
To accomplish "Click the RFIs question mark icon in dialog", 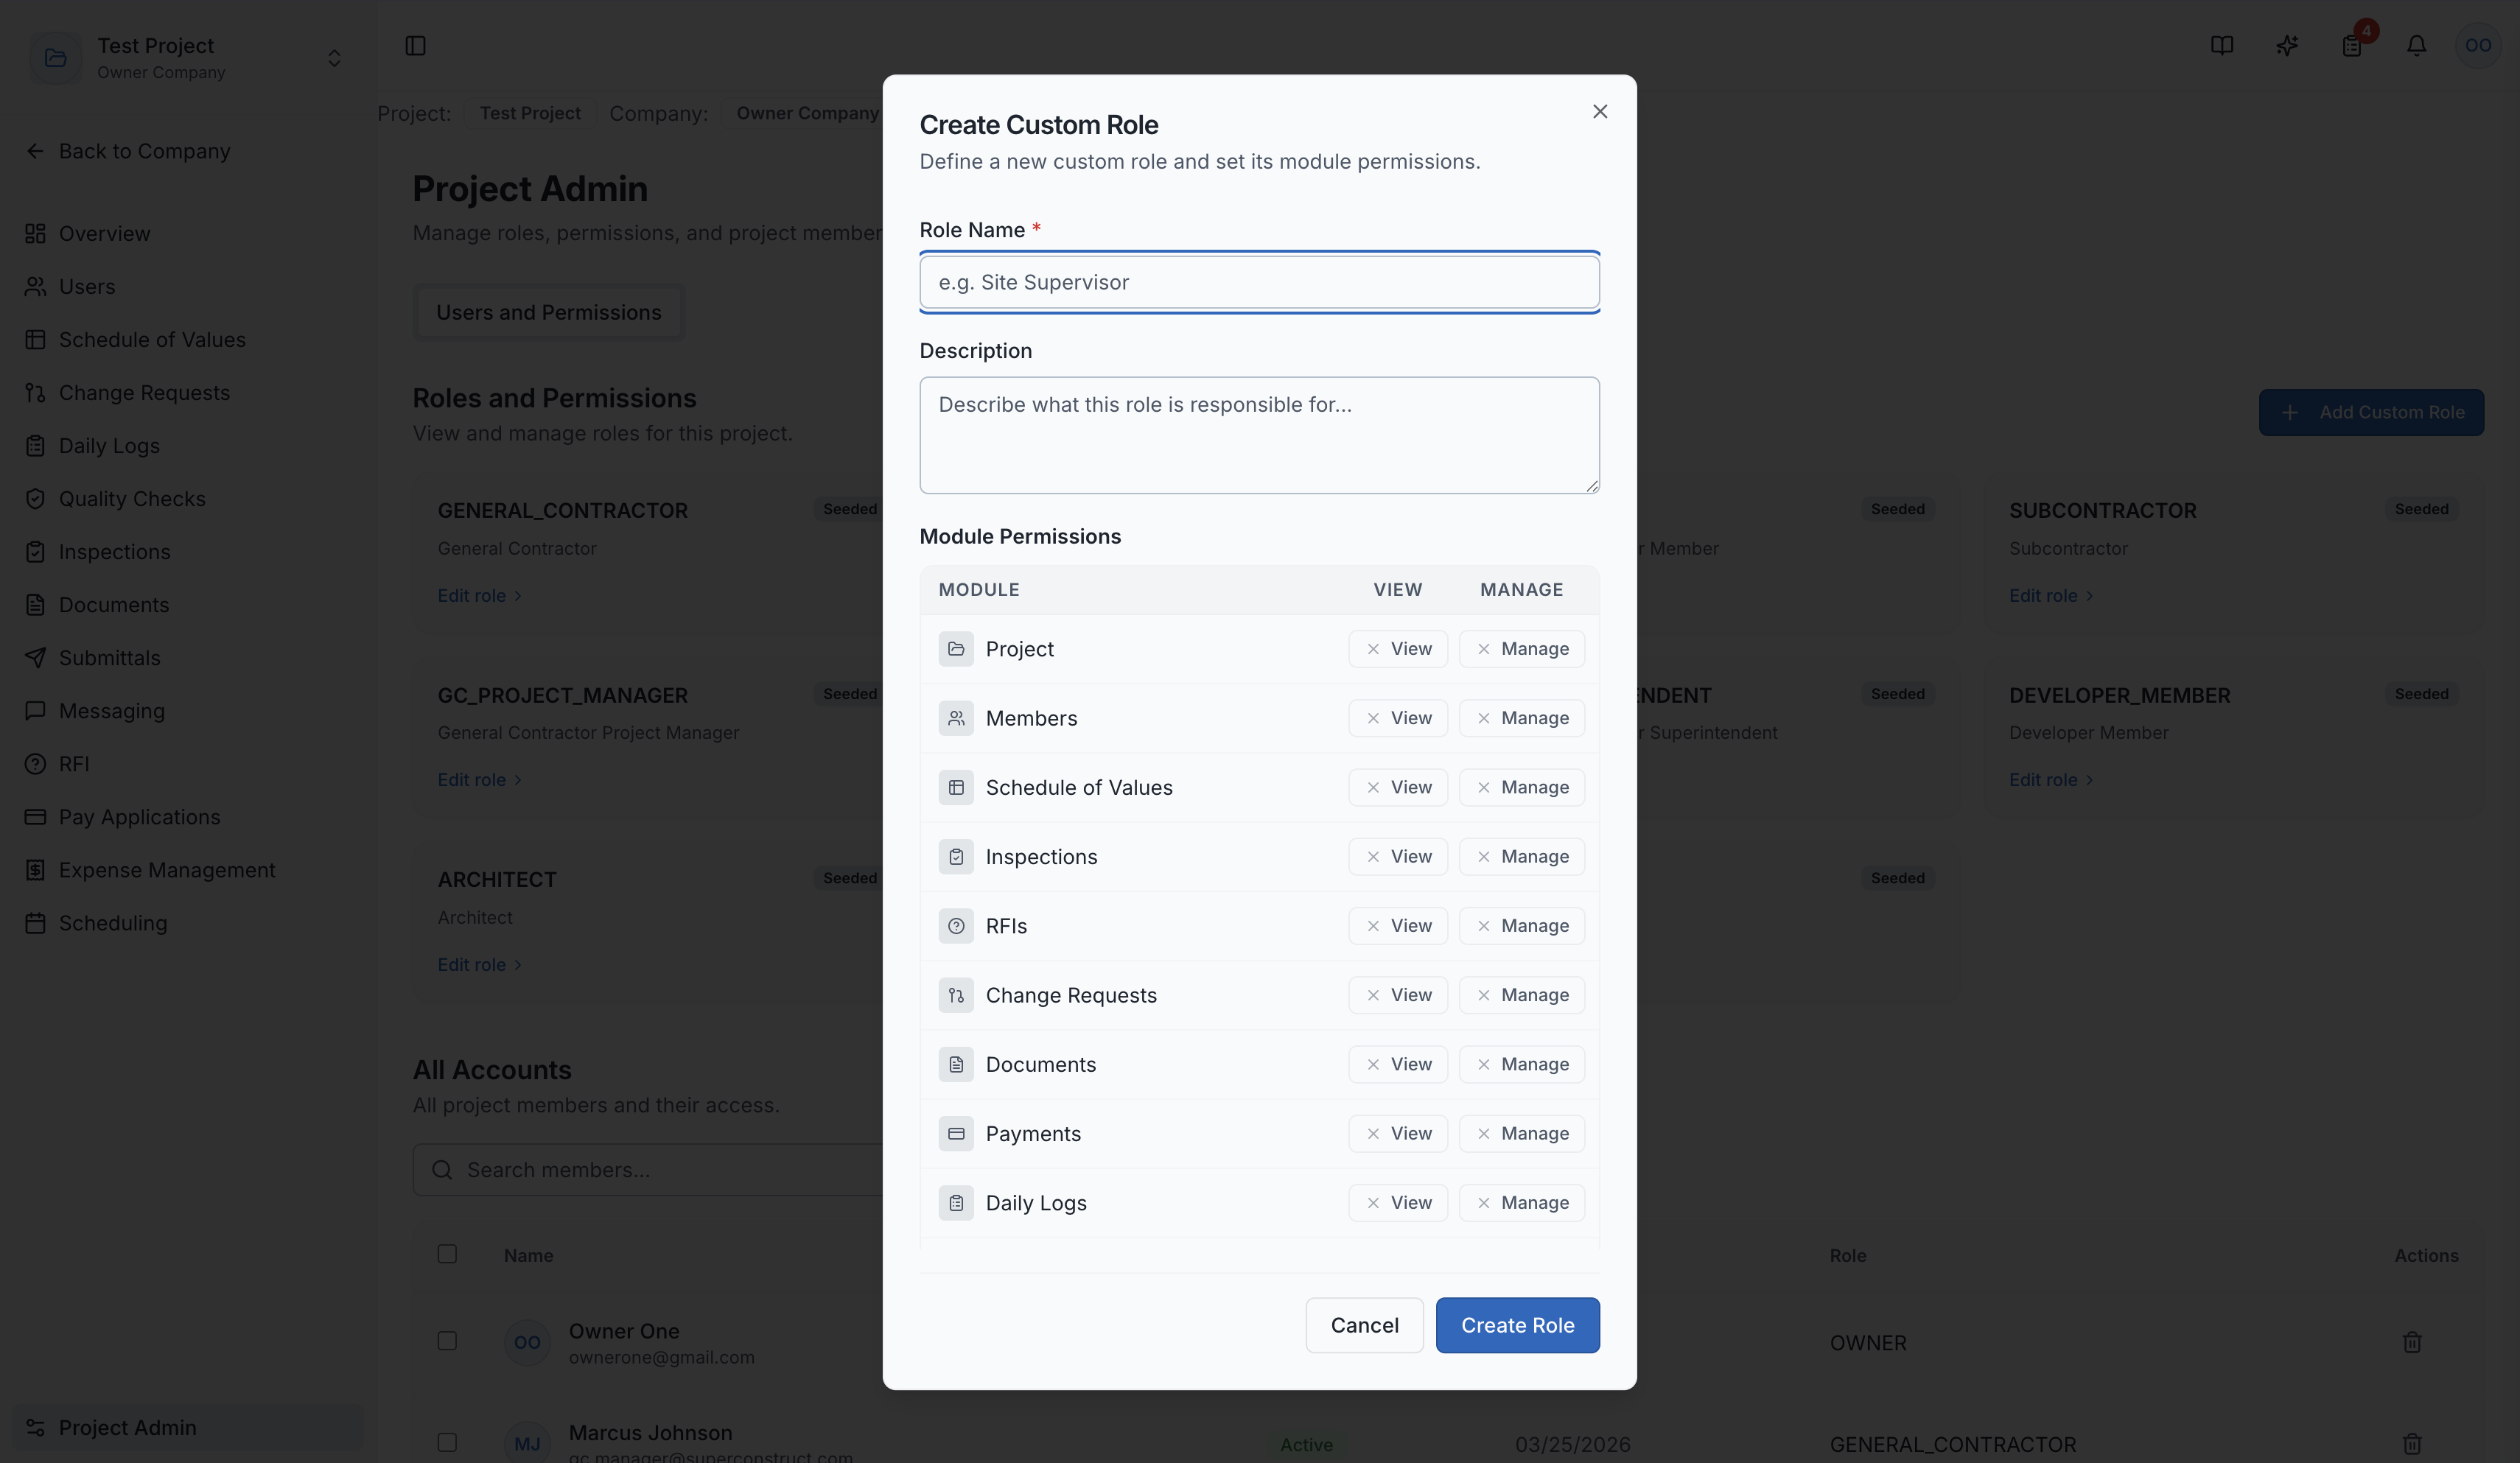I will click(x=956, y=926).
